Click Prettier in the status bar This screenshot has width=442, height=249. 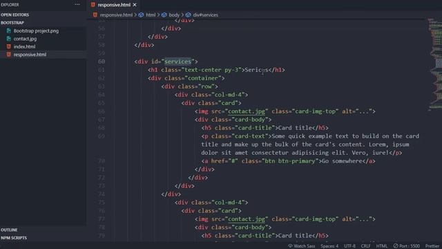(432, 246)
